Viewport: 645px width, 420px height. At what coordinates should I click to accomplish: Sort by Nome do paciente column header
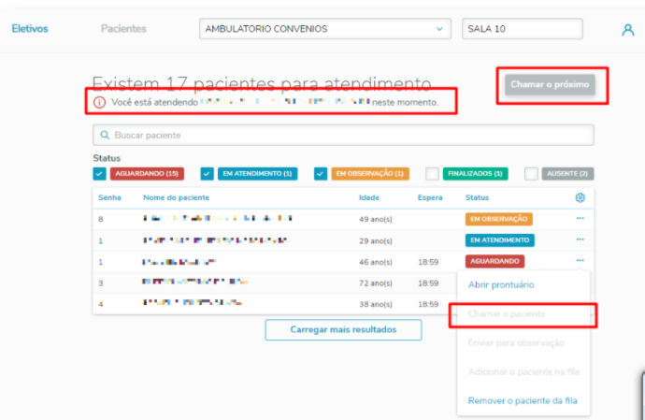pos(176,197)
